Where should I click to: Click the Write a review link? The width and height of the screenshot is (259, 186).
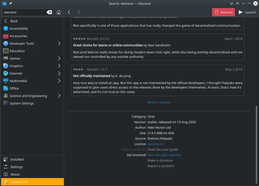pyautogui.click(x=159, y=102)
